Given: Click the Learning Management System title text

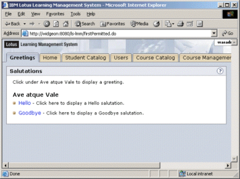Looking at the screenshot, I should pyautogui.click(x=49, y=44).
